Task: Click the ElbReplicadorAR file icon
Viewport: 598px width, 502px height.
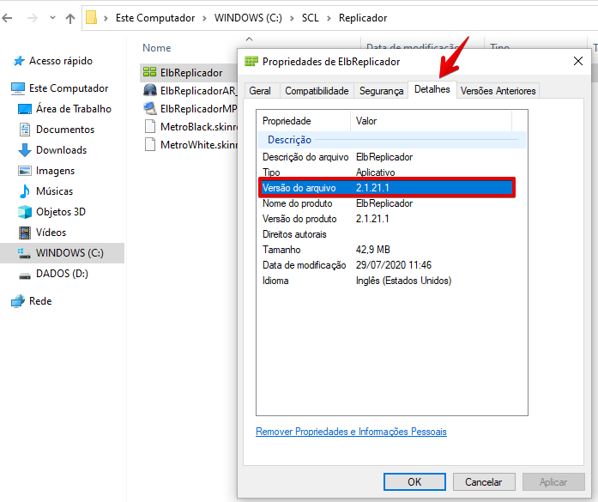Action: point(150,90)
